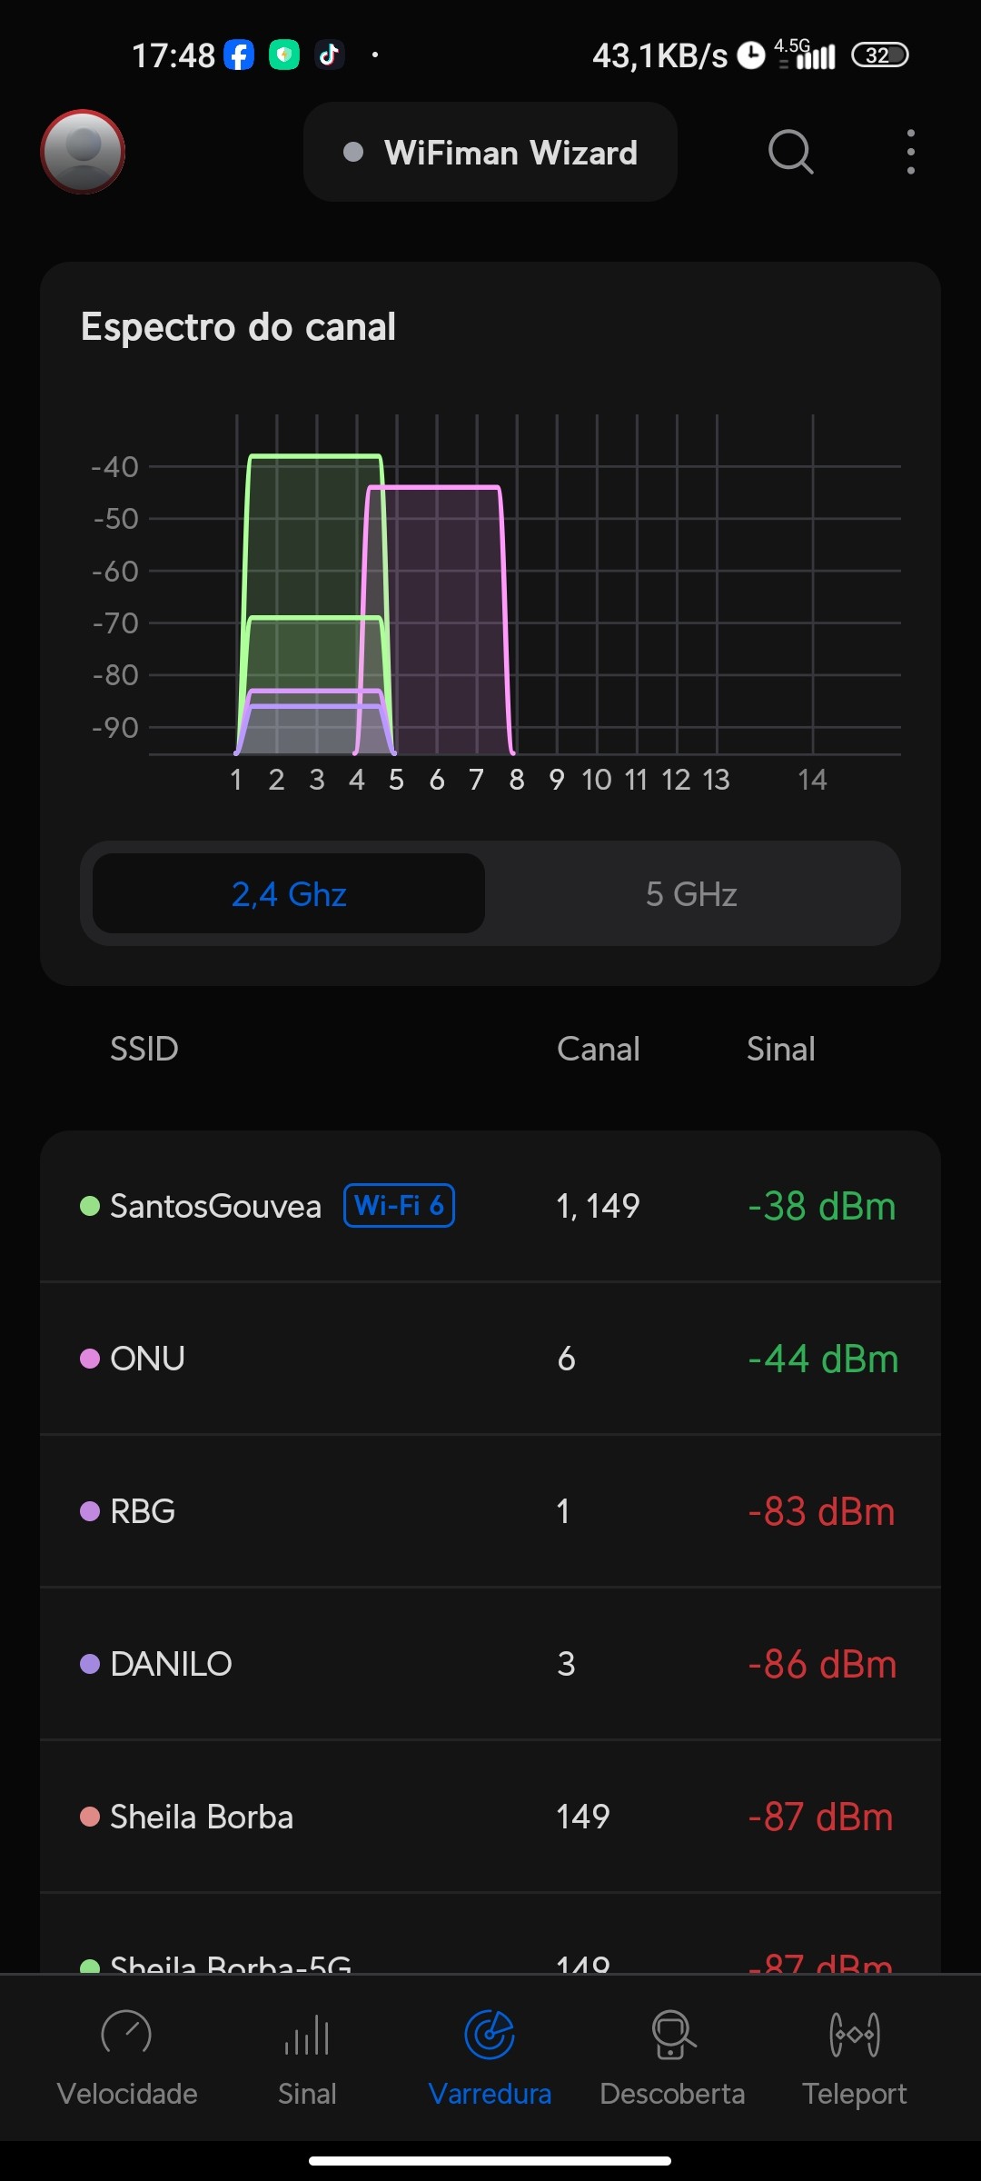This screenshot has width=981, height=2181.
Task: Open the profile avatar
Action: coord(83,152)
